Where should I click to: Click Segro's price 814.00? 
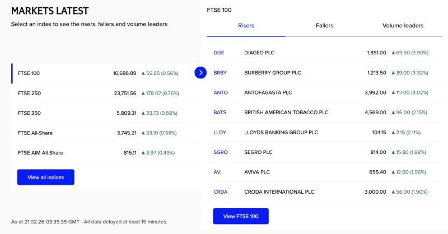tap(379, 152)
